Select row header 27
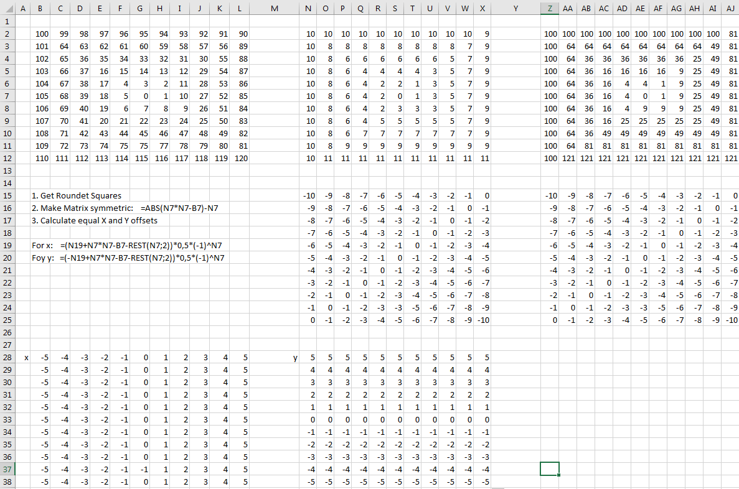The height and width of the screenshot is (489, 739). [x=7, y=345]
